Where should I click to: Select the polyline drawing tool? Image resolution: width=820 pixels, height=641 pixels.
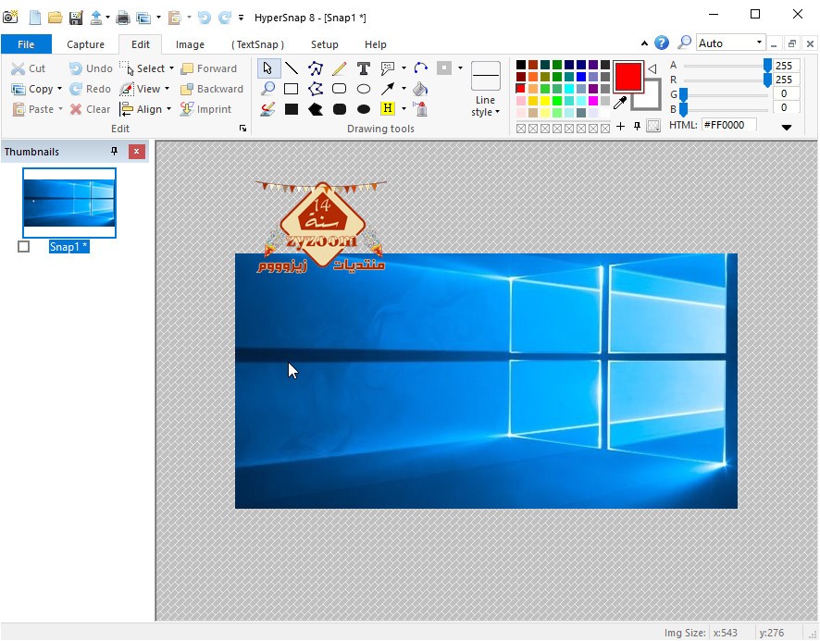coord(316,68)
